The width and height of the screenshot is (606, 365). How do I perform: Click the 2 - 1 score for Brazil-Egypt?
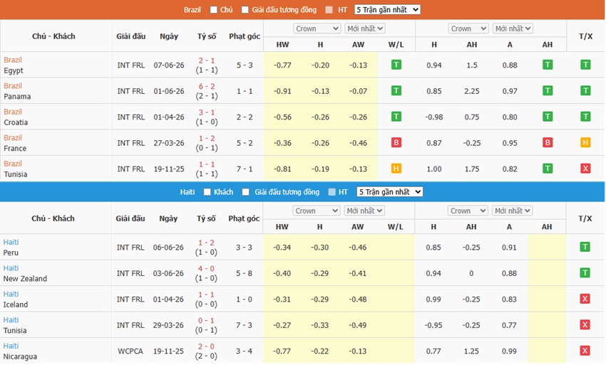tap(206, 60)
